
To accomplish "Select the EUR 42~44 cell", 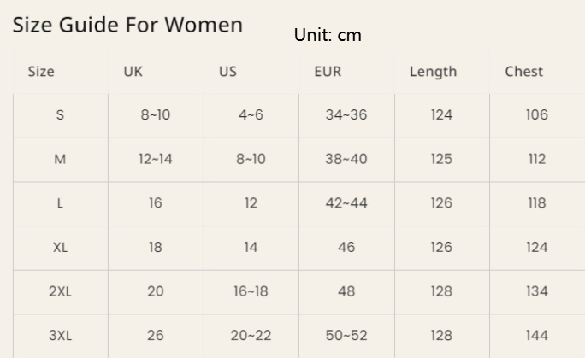I will click(346, 204).
